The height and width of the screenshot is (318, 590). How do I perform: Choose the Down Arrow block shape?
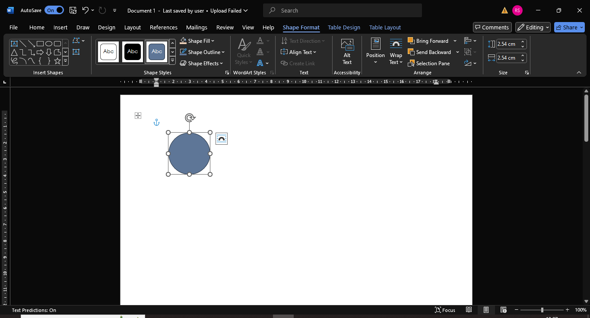click(49, 52)
